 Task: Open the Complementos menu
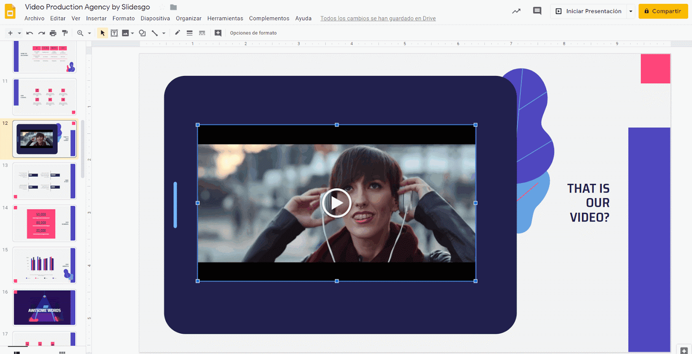[269, 19]
